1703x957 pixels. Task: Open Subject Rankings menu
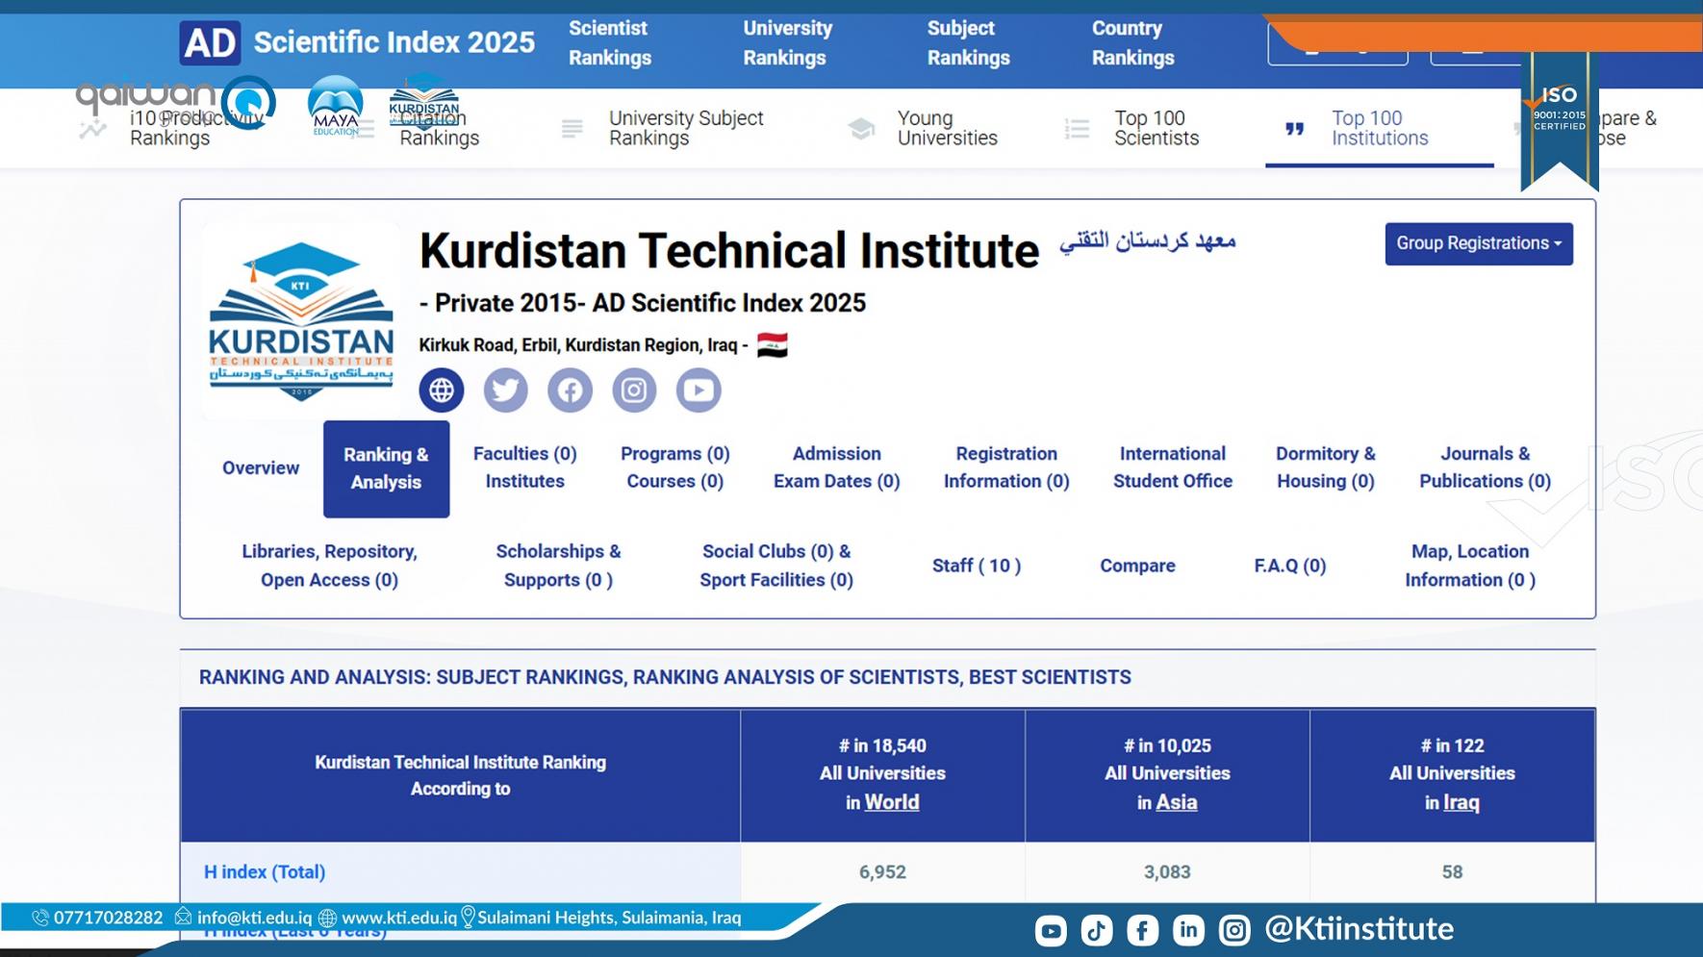pos(968,43)
